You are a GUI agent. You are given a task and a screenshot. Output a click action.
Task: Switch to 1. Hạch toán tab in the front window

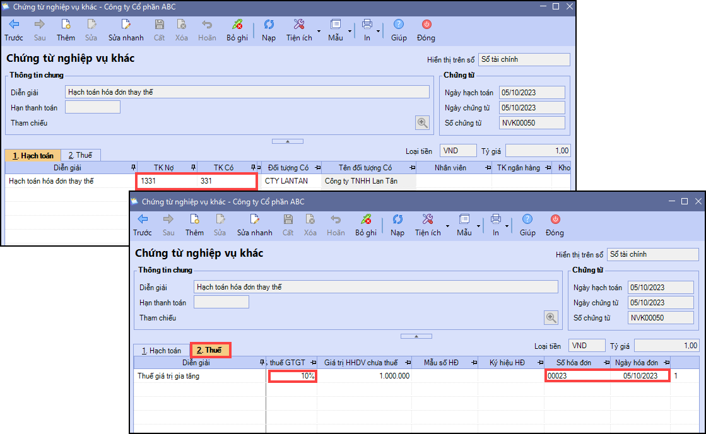(x=162, y=351)
